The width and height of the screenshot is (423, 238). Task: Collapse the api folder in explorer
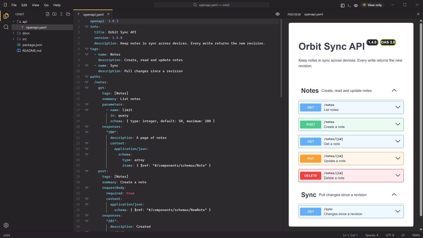pos(13,21)
